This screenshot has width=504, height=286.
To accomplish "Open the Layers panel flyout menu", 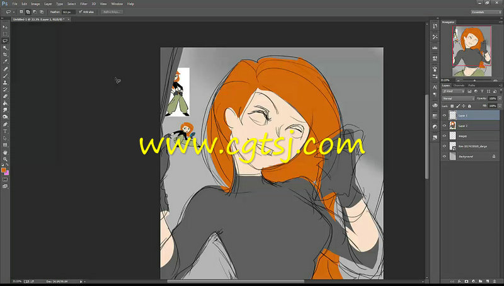I will pyautogui.click(x=500, y=86).
